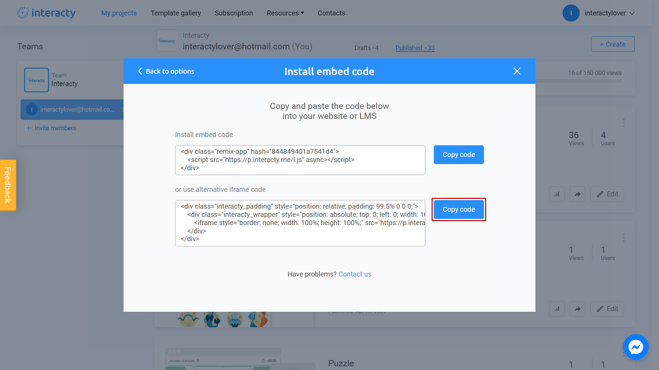Click Copy code for standard embed

(459, 155)
